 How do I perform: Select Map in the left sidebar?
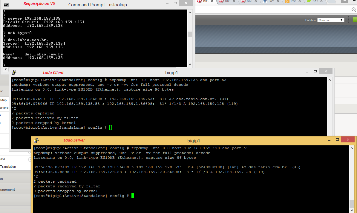point(3,100)
